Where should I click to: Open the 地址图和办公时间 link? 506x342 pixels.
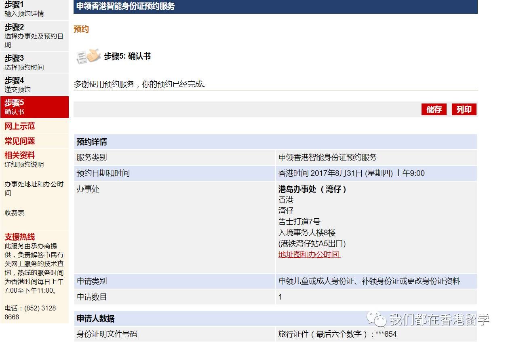(309, 255)
